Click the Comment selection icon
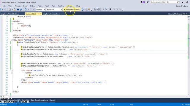Viewport: 190px width, 106px height. (x=103, y=9)
